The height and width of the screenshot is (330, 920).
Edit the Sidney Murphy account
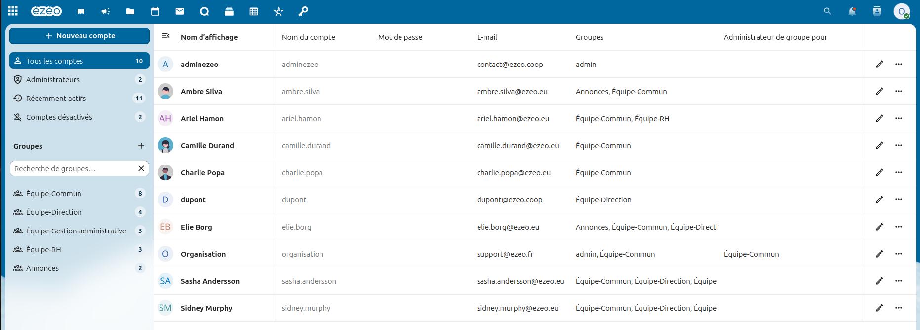tap(880, 308)
